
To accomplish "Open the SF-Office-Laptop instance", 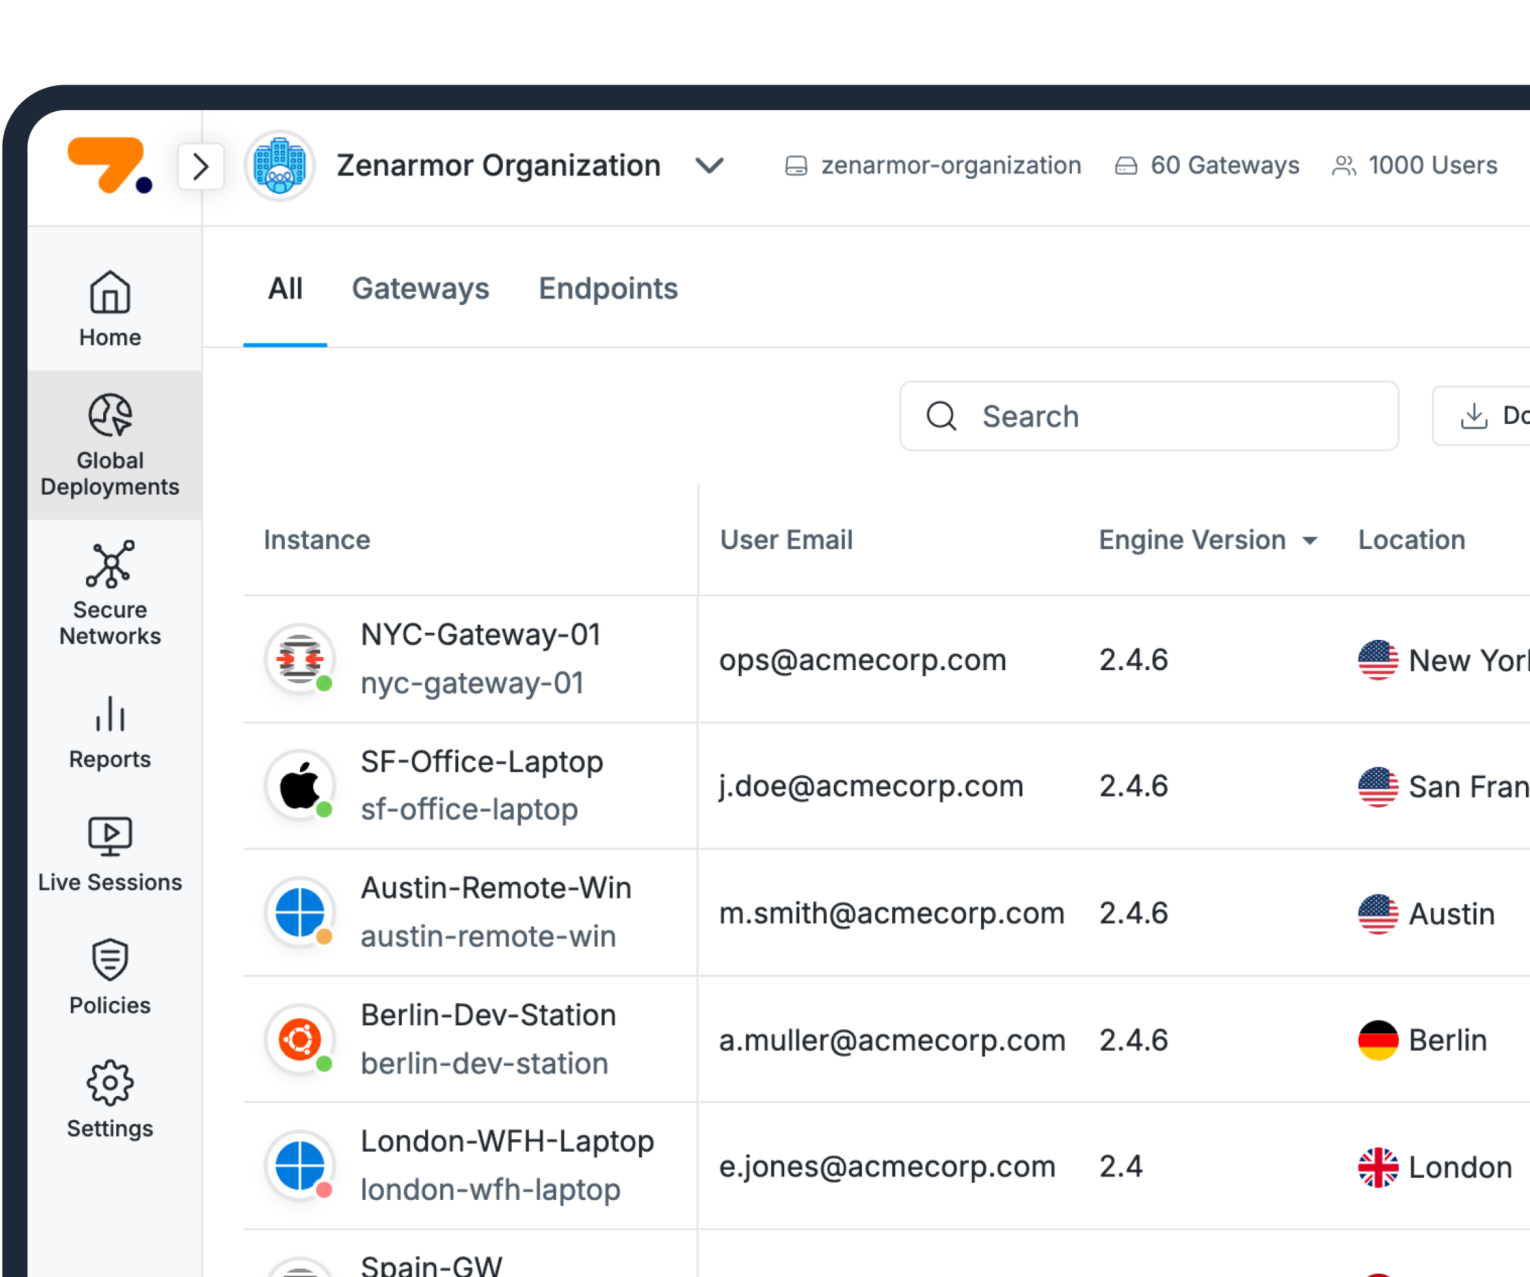I will pyautogui.click(x=482, y=762).
